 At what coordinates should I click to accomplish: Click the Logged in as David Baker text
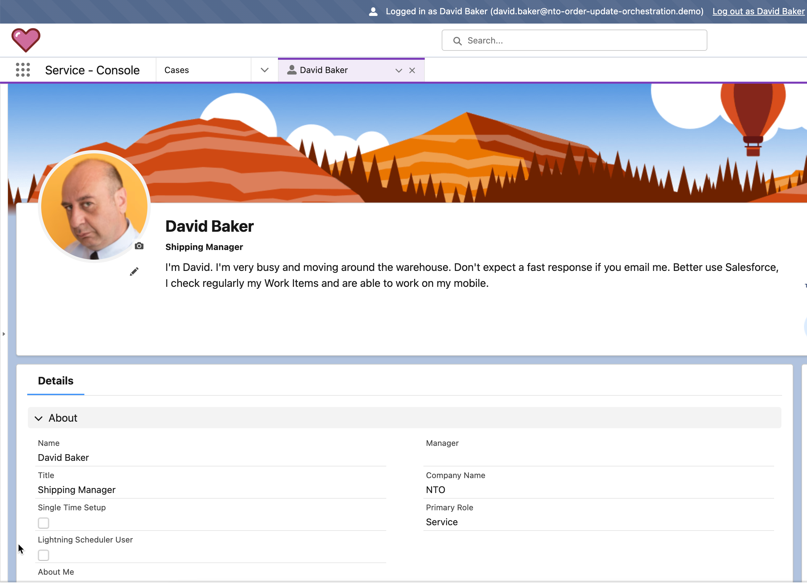tap(544, 11)
